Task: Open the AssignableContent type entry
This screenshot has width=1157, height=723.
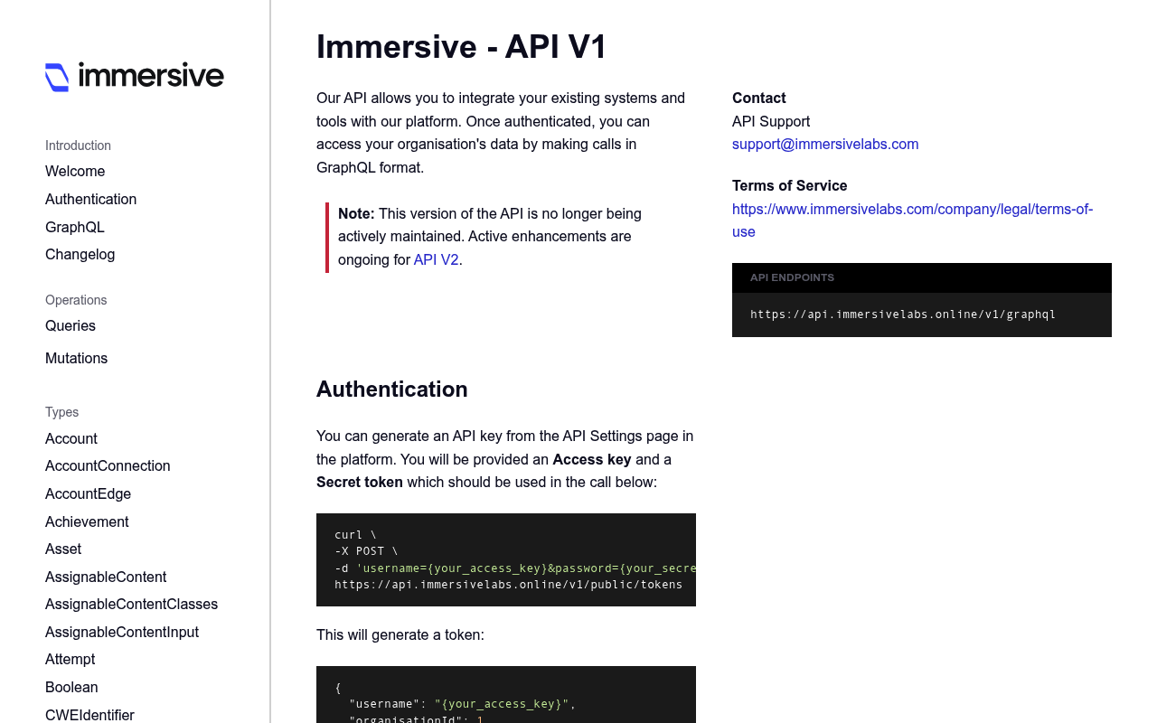Action: pos(106,577)
